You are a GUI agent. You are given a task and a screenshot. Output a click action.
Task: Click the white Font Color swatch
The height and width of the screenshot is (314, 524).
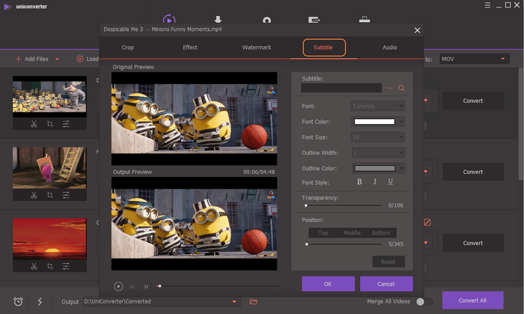tap(374, 122)
